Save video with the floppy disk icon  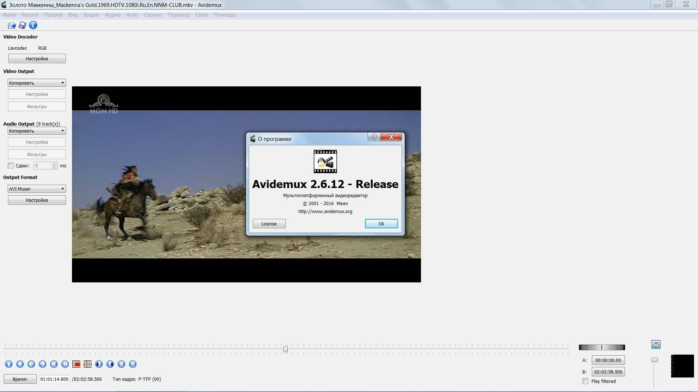point(23,25)
